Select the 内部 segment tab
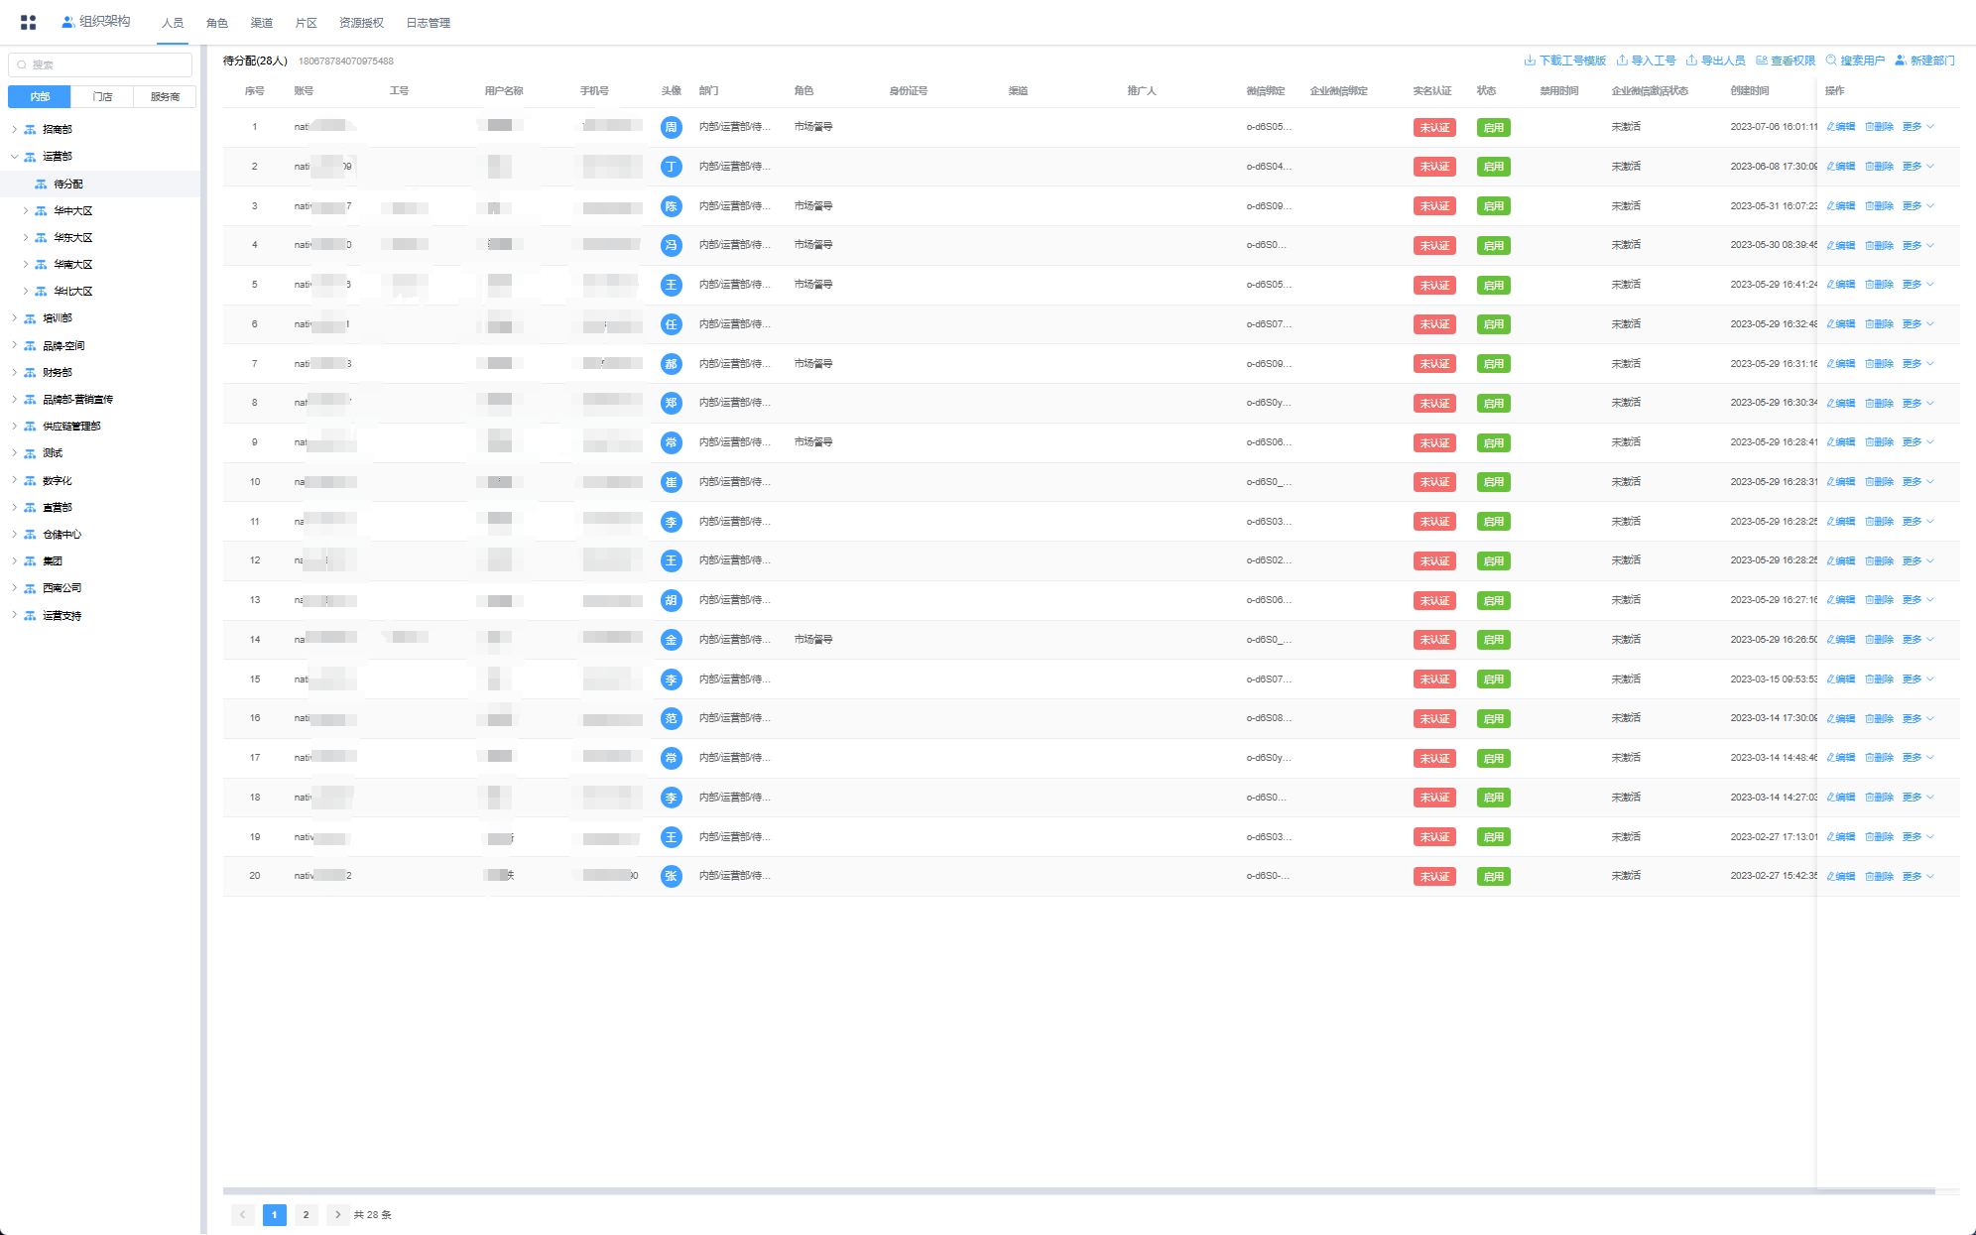This screenshot has height=1235, width=1976. tap(40, 96)
